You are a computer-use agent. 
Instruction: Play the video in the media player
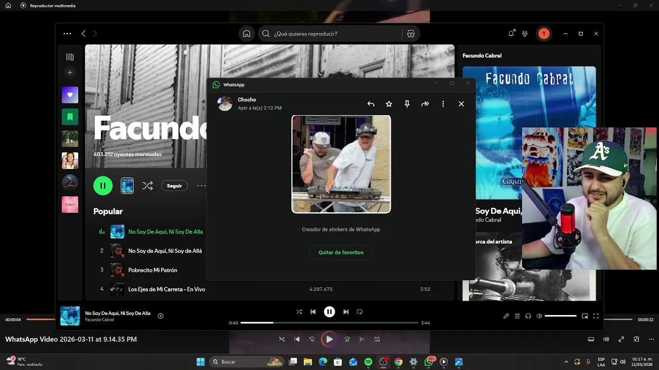point(329,339)
